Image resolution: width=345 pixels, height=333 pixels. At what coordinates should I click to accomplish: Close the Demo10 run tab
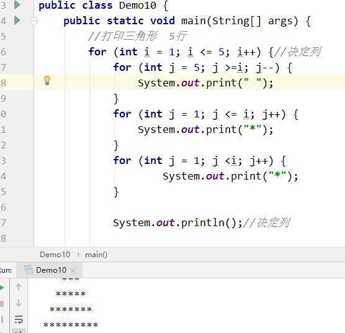click(x=73, y=270)
